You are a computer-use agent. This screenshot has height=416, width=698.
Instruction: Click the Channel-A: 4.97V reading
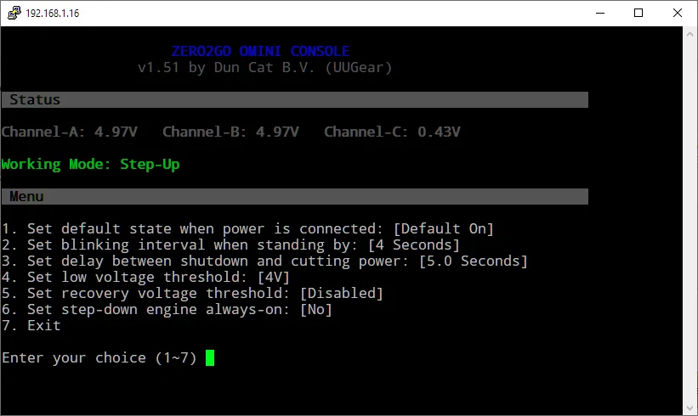70,132
